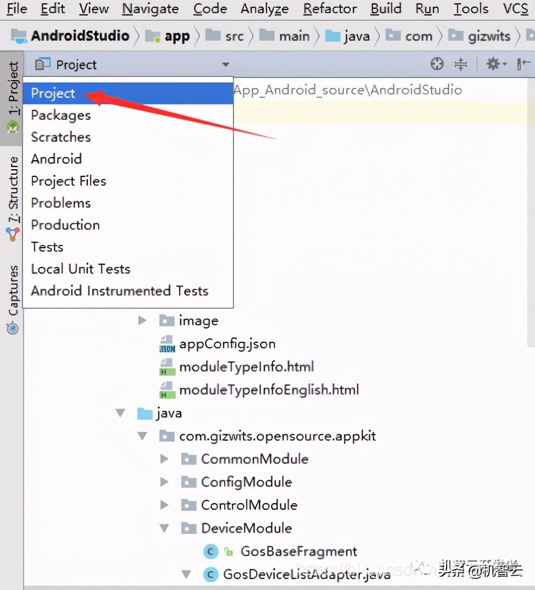Open the Code menu
The image size is (535, 590).
(x=210, y=8)
